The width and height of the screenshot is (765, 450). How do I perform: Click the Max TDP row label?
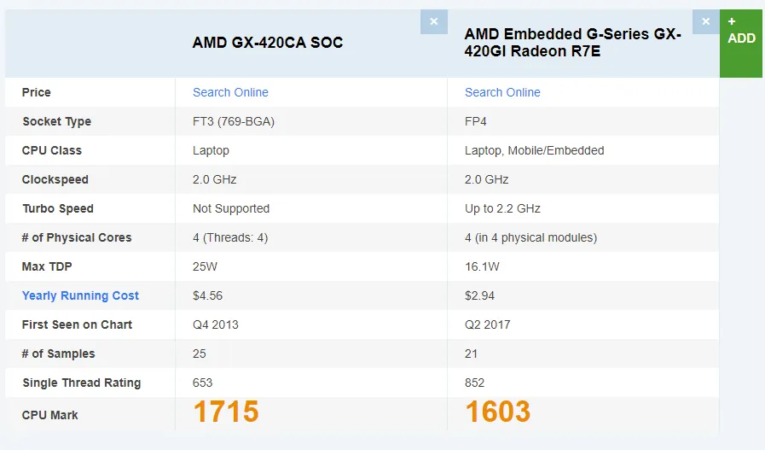tap(46, 266)
